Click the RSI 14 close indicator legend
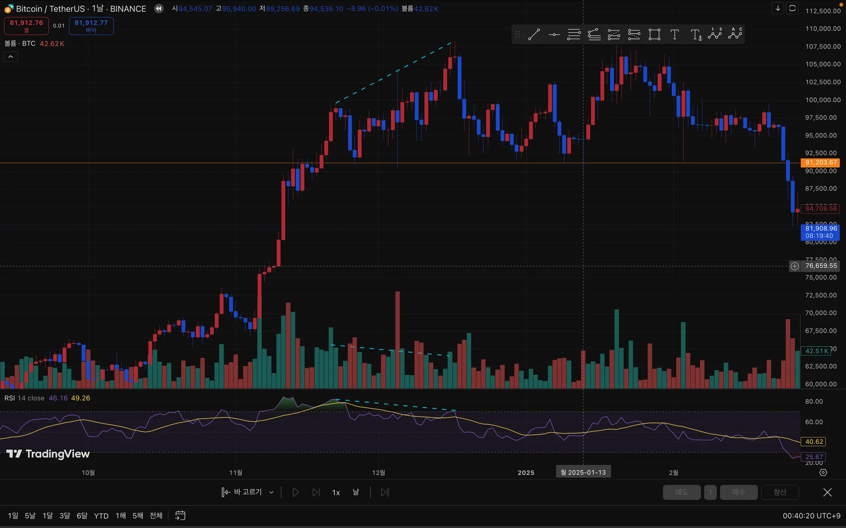The image size is (846, 528). tap(24, 398)
